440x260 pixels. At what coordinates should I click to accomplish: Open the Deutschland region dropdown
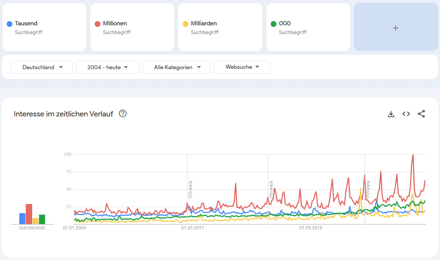[42, 67]
